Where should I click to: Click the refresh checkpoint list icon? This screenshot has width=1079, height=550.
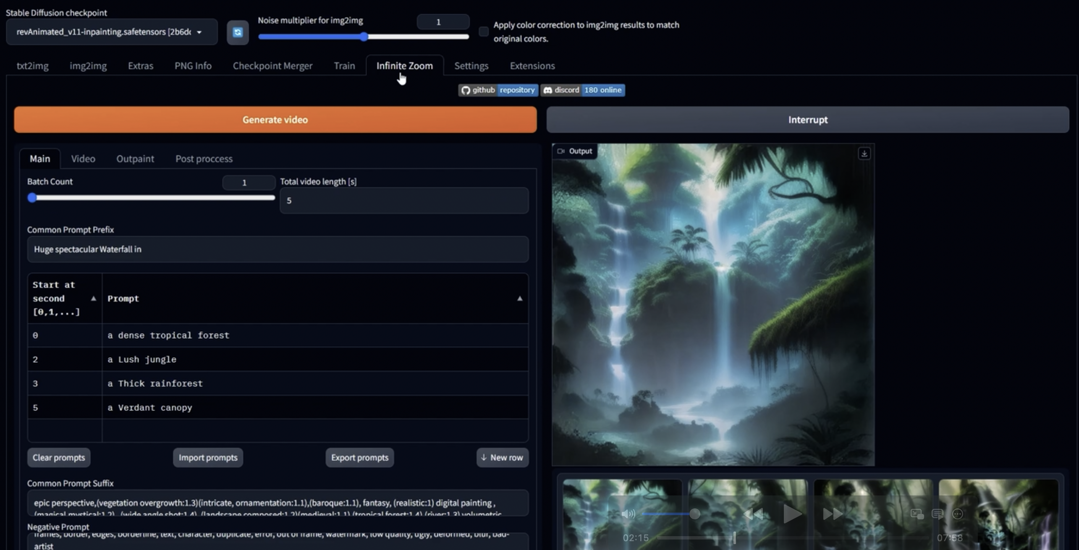pyautogui.click(x=238, y=32)
